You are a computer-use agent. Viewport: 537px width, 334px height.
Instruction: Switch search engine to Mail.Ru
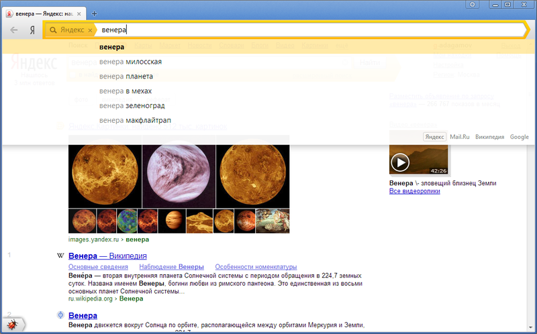pyautogui.click(x=460, y=137)
